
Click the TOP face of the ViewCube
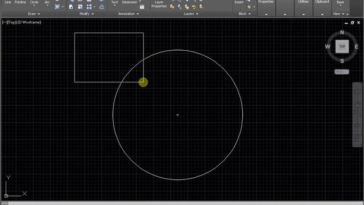[342, 47]
